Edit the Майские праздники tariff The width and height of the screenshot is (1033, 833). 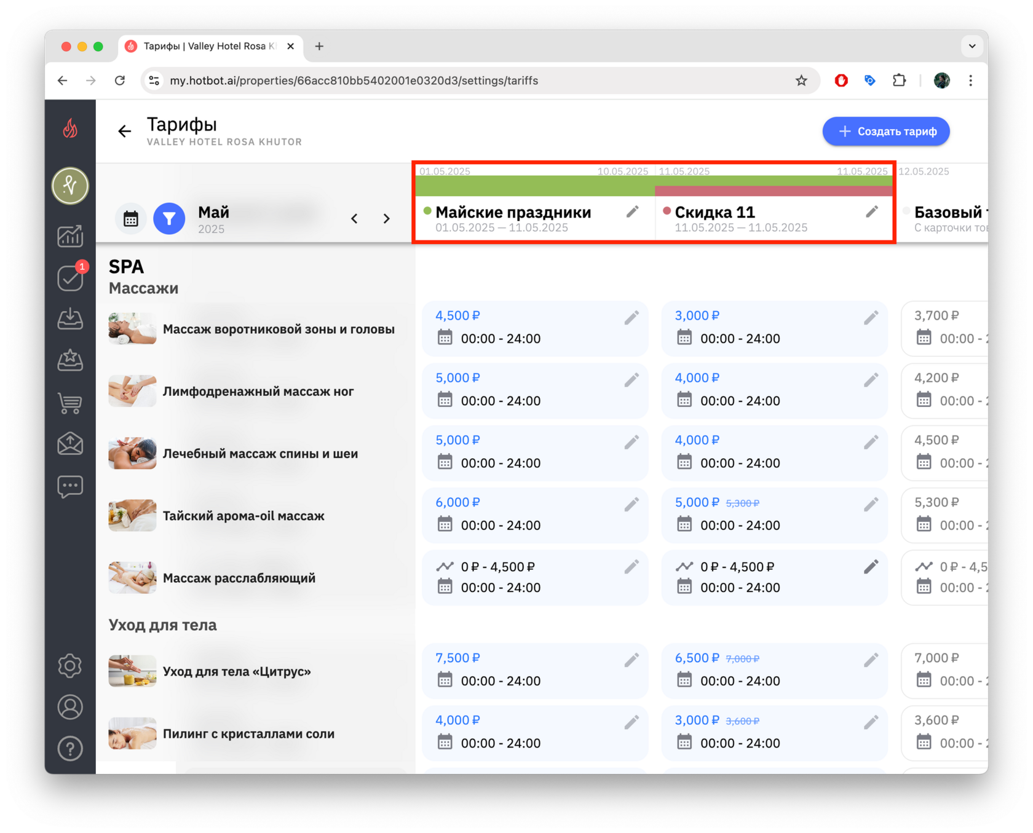[x=632, y=212]
